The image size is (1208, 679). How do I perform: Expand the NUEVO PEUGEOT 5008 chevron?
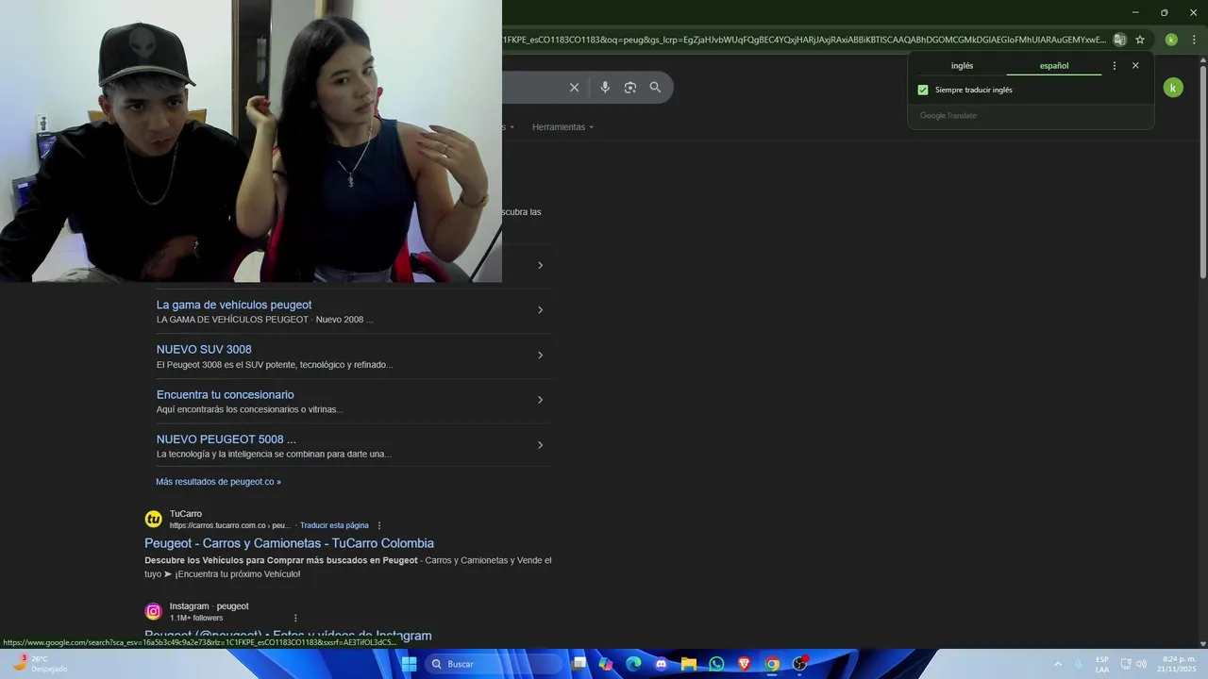coord(540,445)
